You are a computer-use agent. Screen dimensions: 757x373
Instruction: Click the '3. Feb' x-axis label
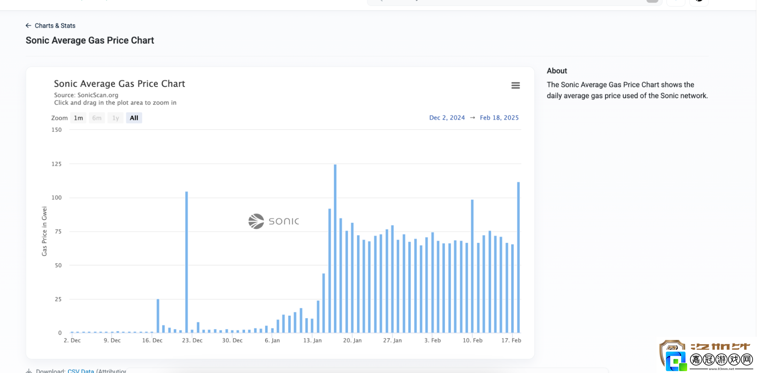tap(432, 340)
